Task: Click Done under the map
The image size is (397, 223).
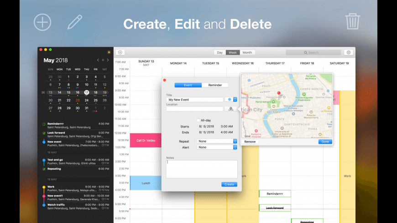Action: [325, 142]
